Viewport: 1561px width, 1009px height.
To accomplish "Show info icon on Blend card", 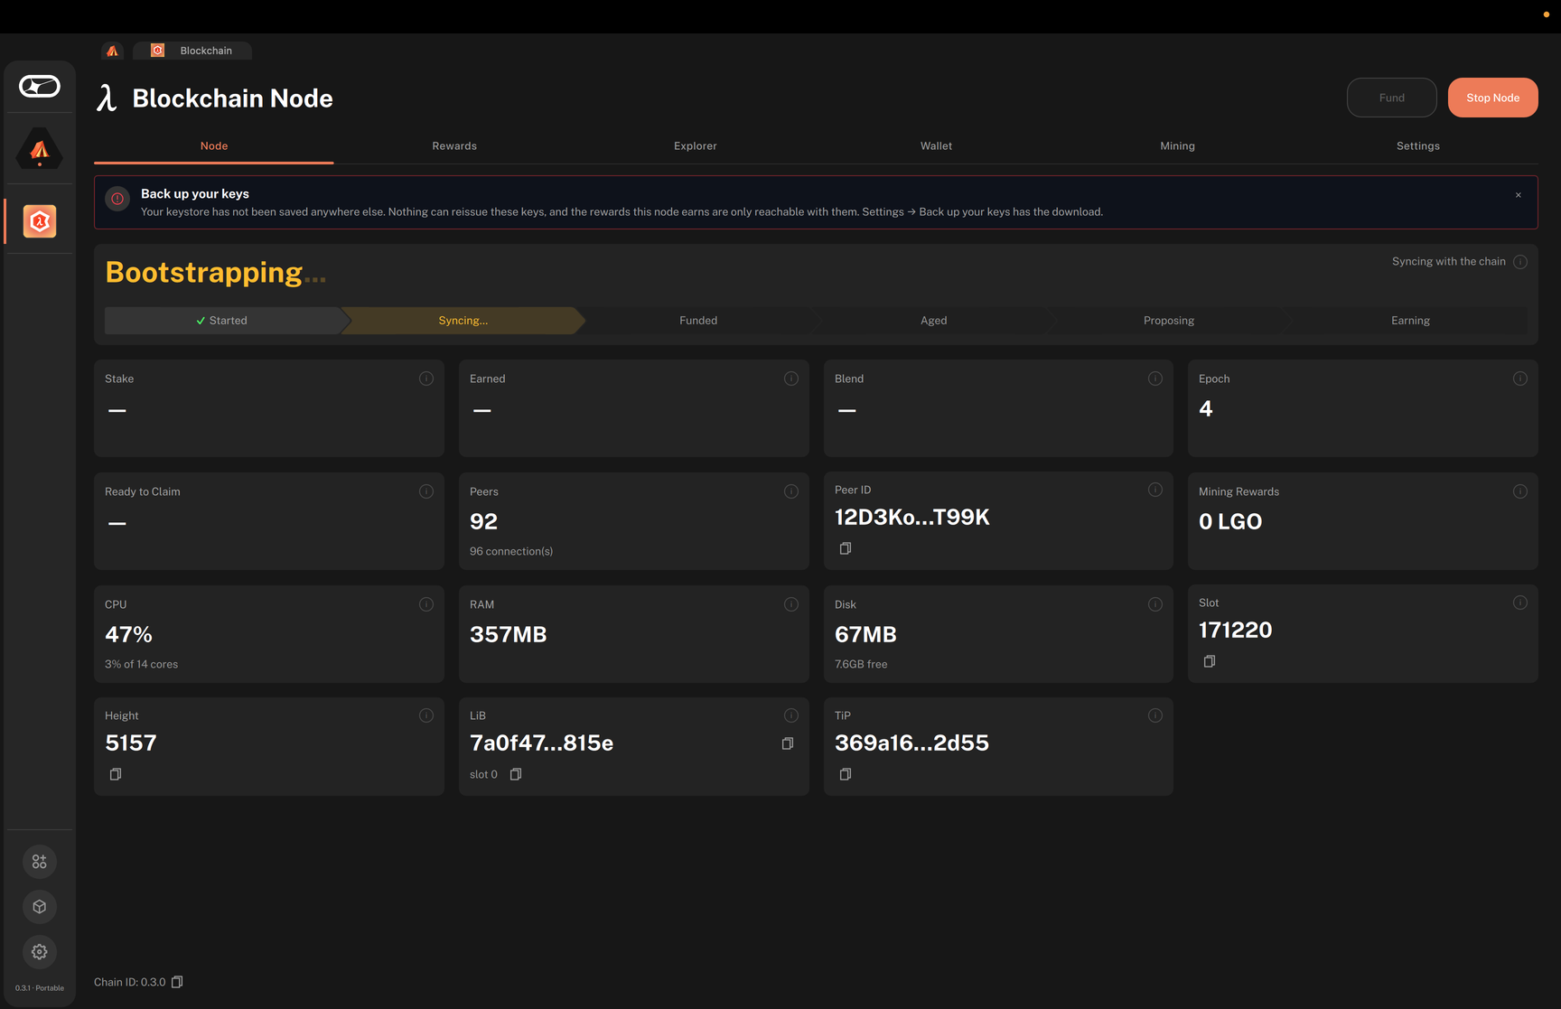I will (x=1155, y=378).
